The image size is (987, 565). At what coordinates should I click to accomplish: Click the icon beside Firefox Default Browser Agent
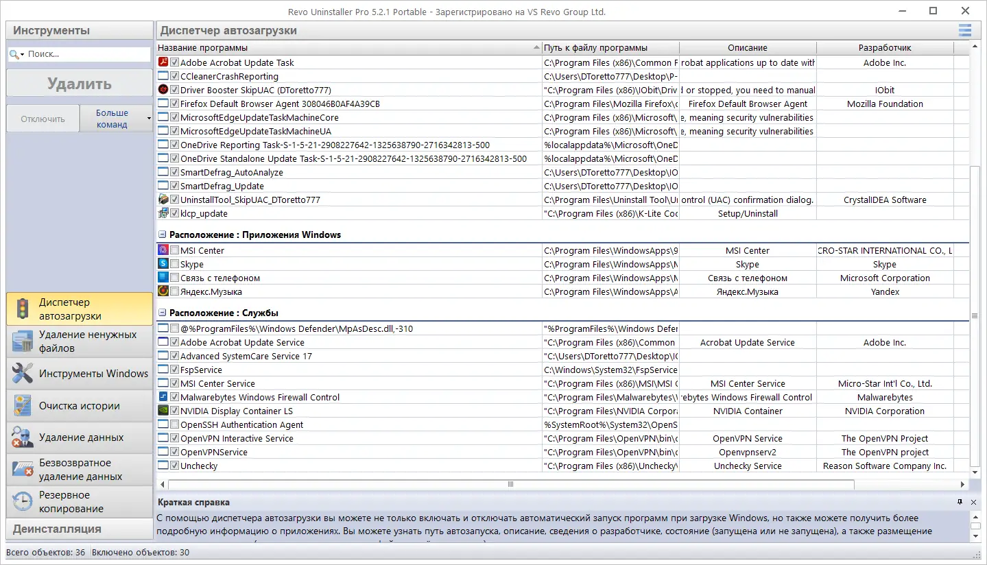pos(163,104)
